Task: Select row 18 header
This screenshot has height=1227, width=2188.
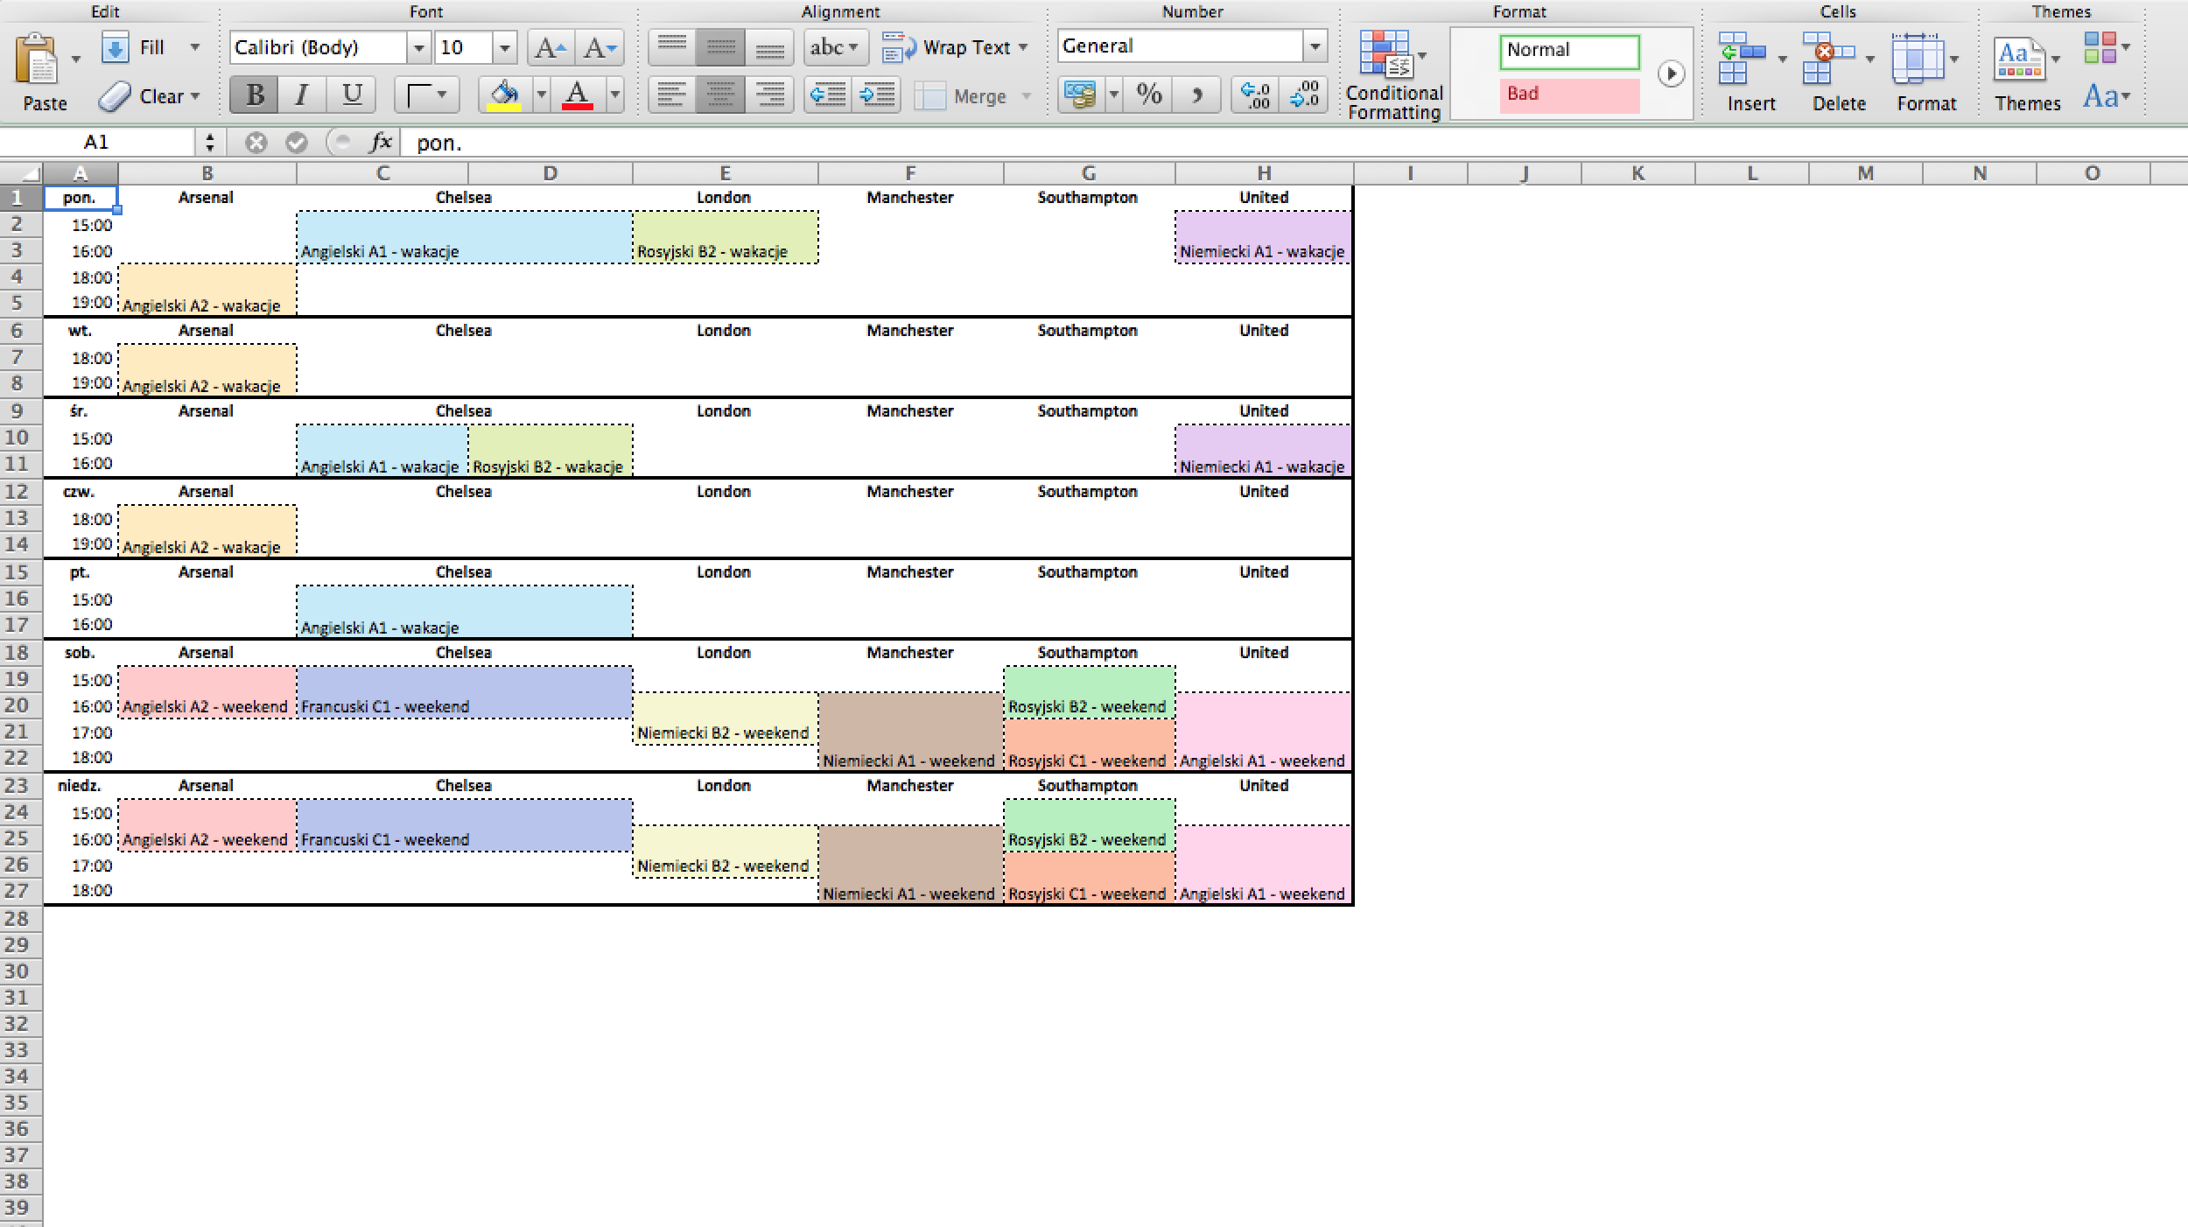Action: coord(18,653)
